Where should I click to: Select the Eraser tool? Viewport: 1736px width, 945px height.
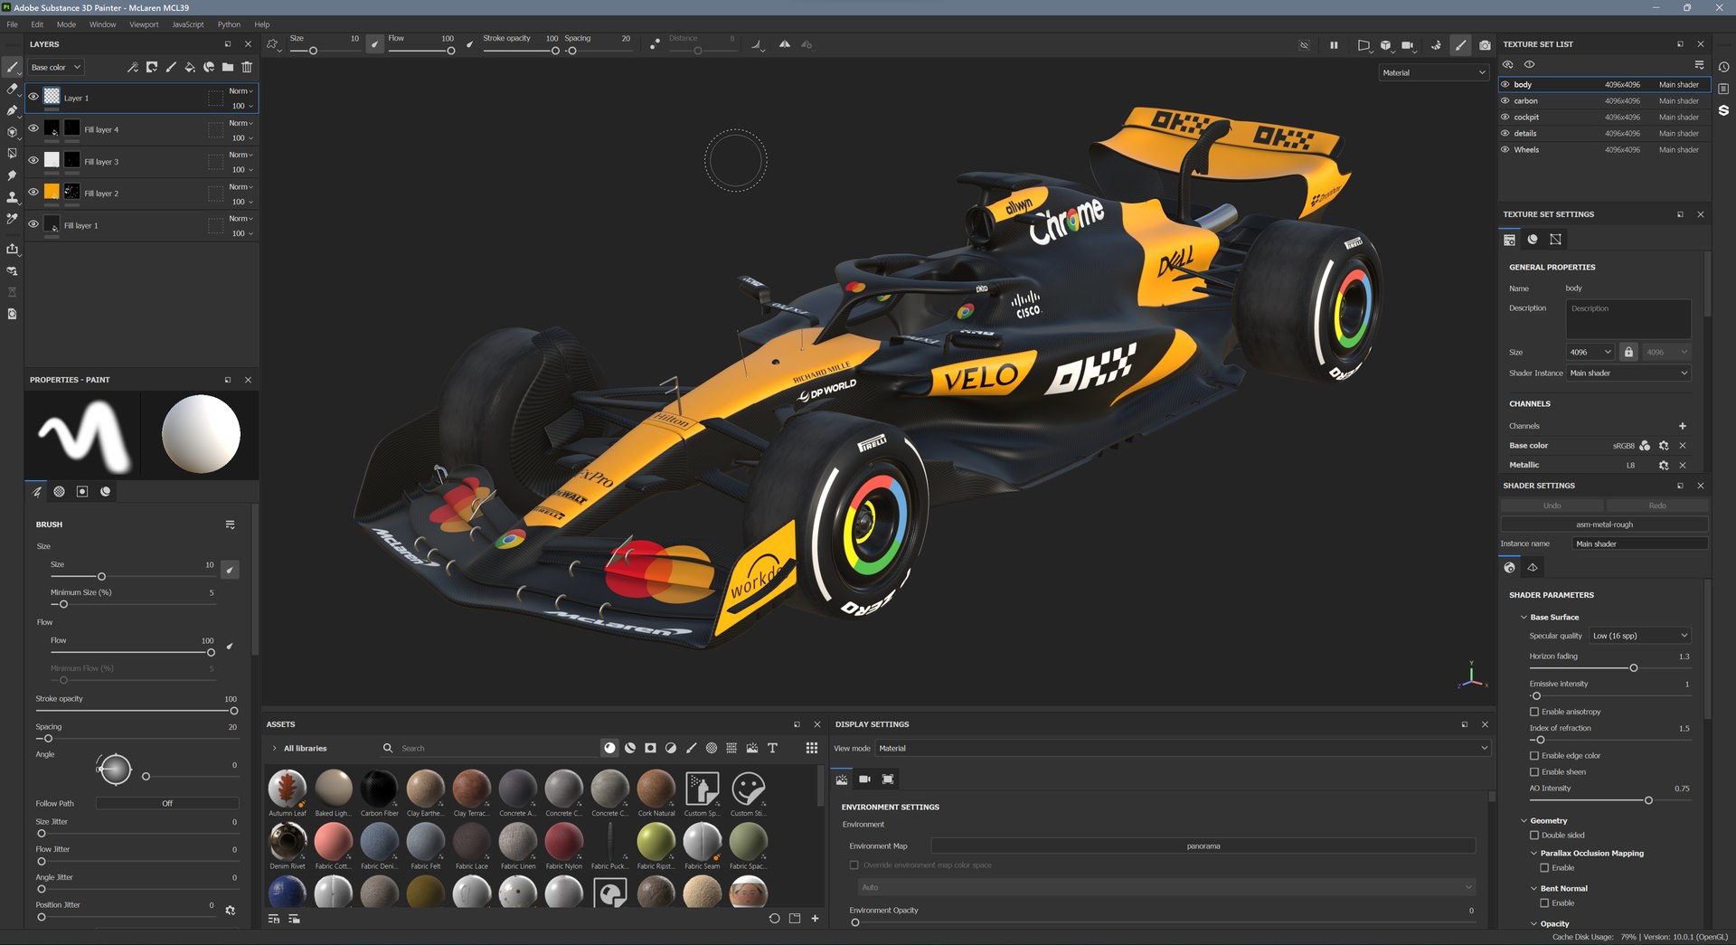tap(12, 89)
